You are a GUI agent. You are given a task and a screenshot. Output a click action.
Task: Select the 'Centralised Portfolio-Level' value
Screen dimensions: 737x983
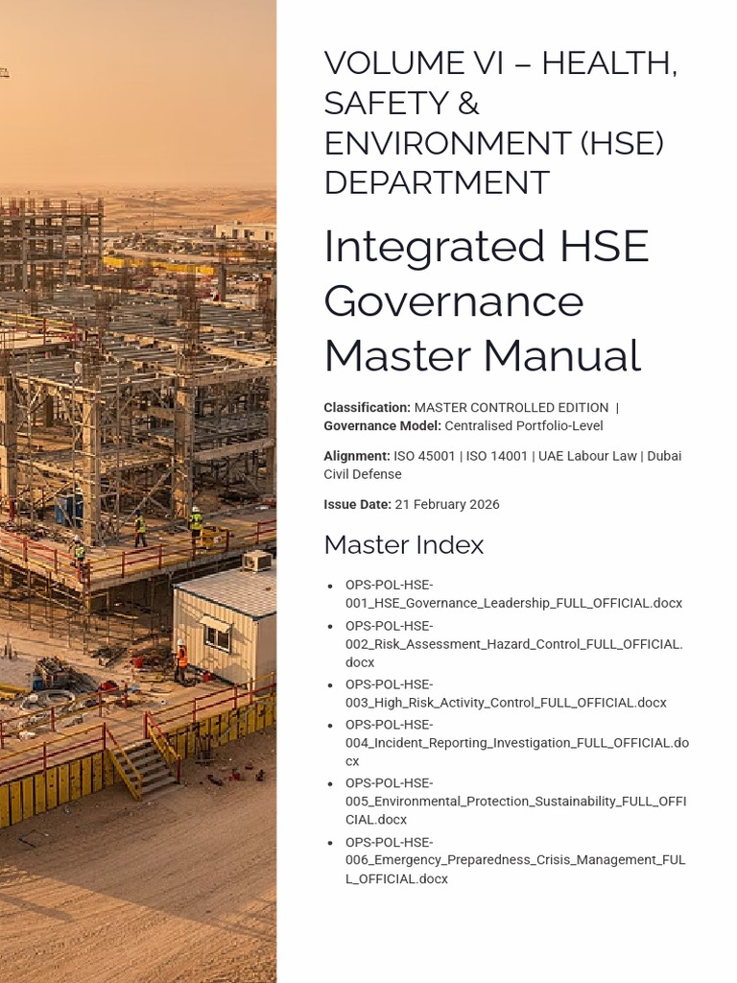524,425
